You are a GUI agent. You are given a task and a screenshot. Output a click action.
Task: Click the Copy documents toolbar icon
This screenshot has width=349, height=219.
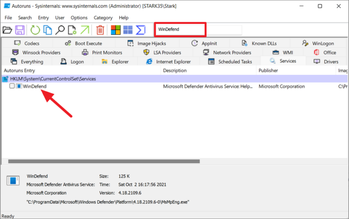[47, 30]
